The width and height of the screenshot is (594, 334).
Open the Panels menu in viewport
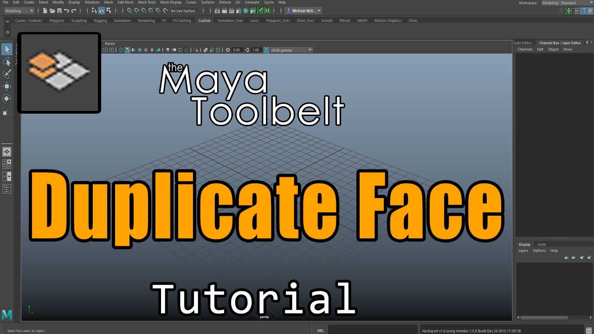click(110, 44)
